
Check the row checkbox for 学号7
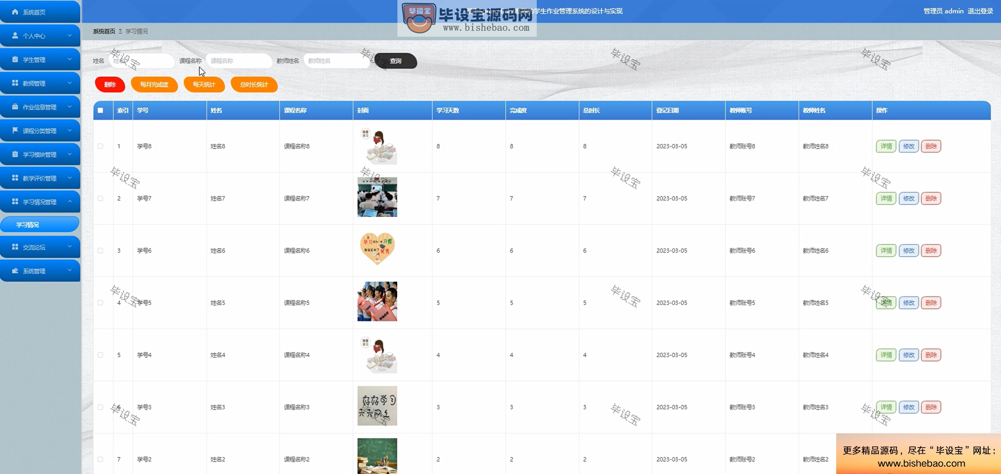tap(100, 198)
